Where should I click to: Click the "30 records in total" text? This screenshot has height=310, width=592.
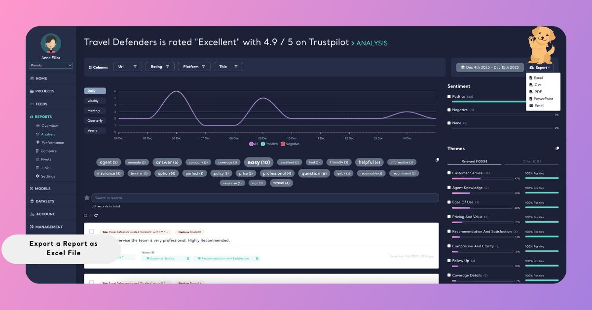(x=106, y=206)
